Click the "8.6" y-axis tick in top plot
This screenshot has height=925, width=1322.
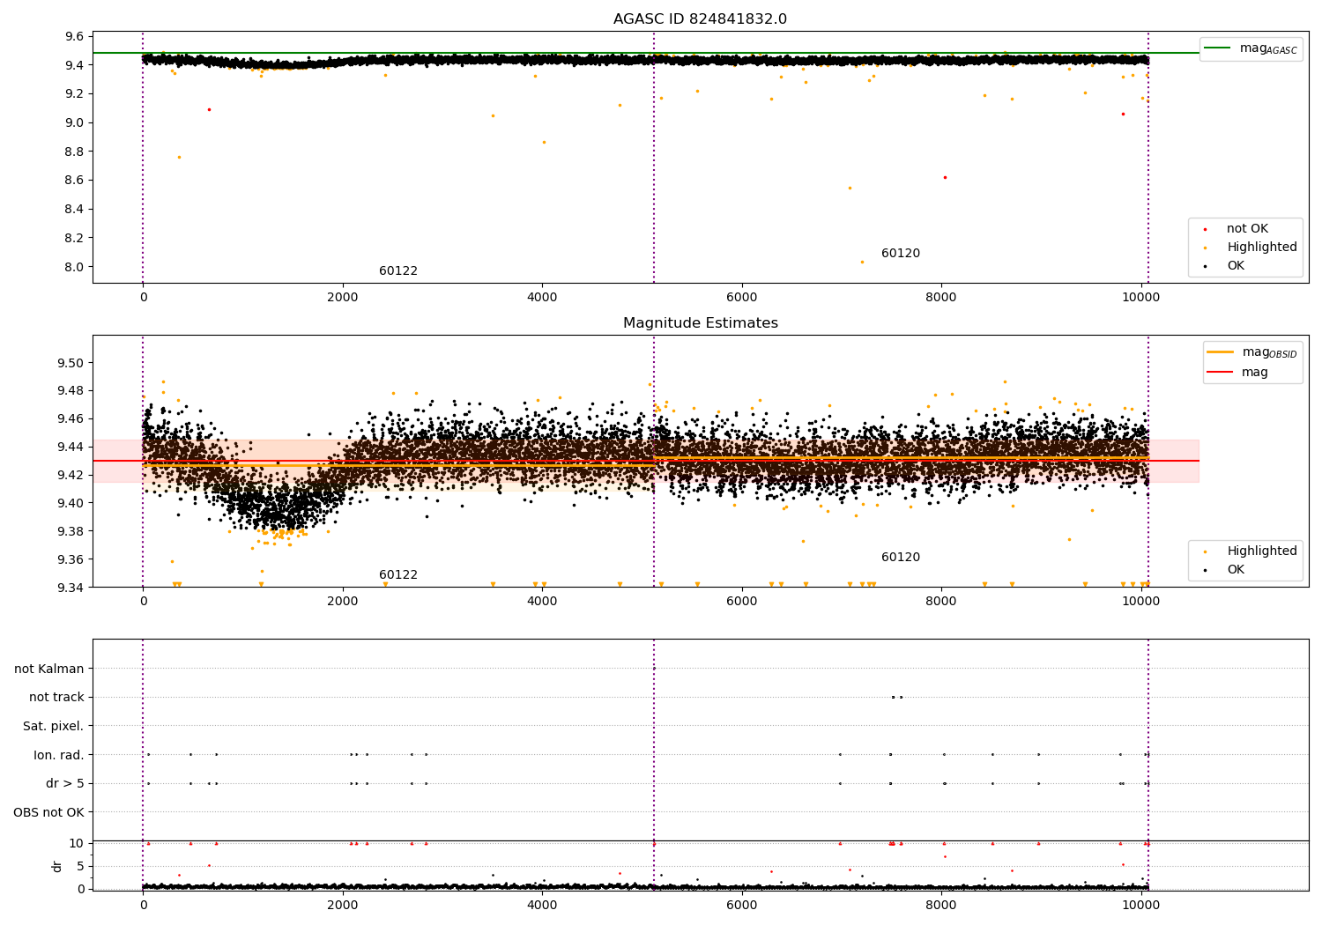click(x=74, y=181)
